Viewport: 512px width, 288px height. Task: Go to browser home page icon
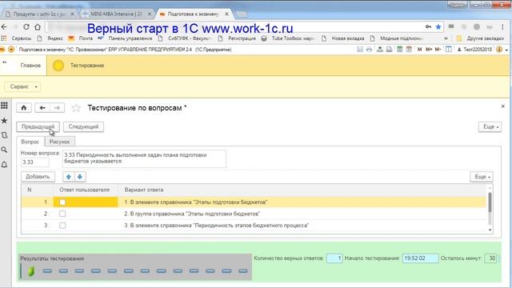(x=38, y=27)
